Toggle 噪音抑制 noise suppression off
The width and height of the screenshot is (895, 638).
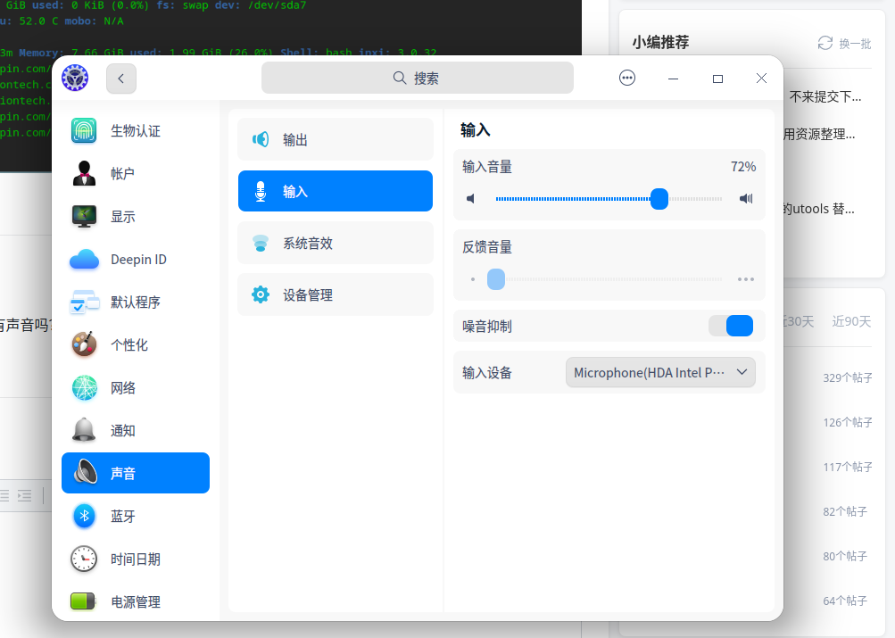732,326
